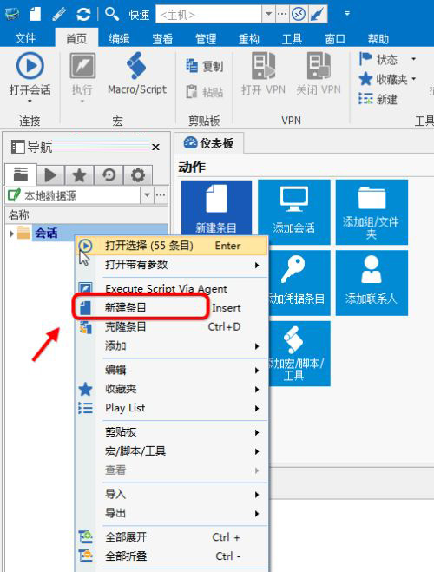Click the 添加联系人 dashboard tile

pyautogui.click(x=372, y=282)
